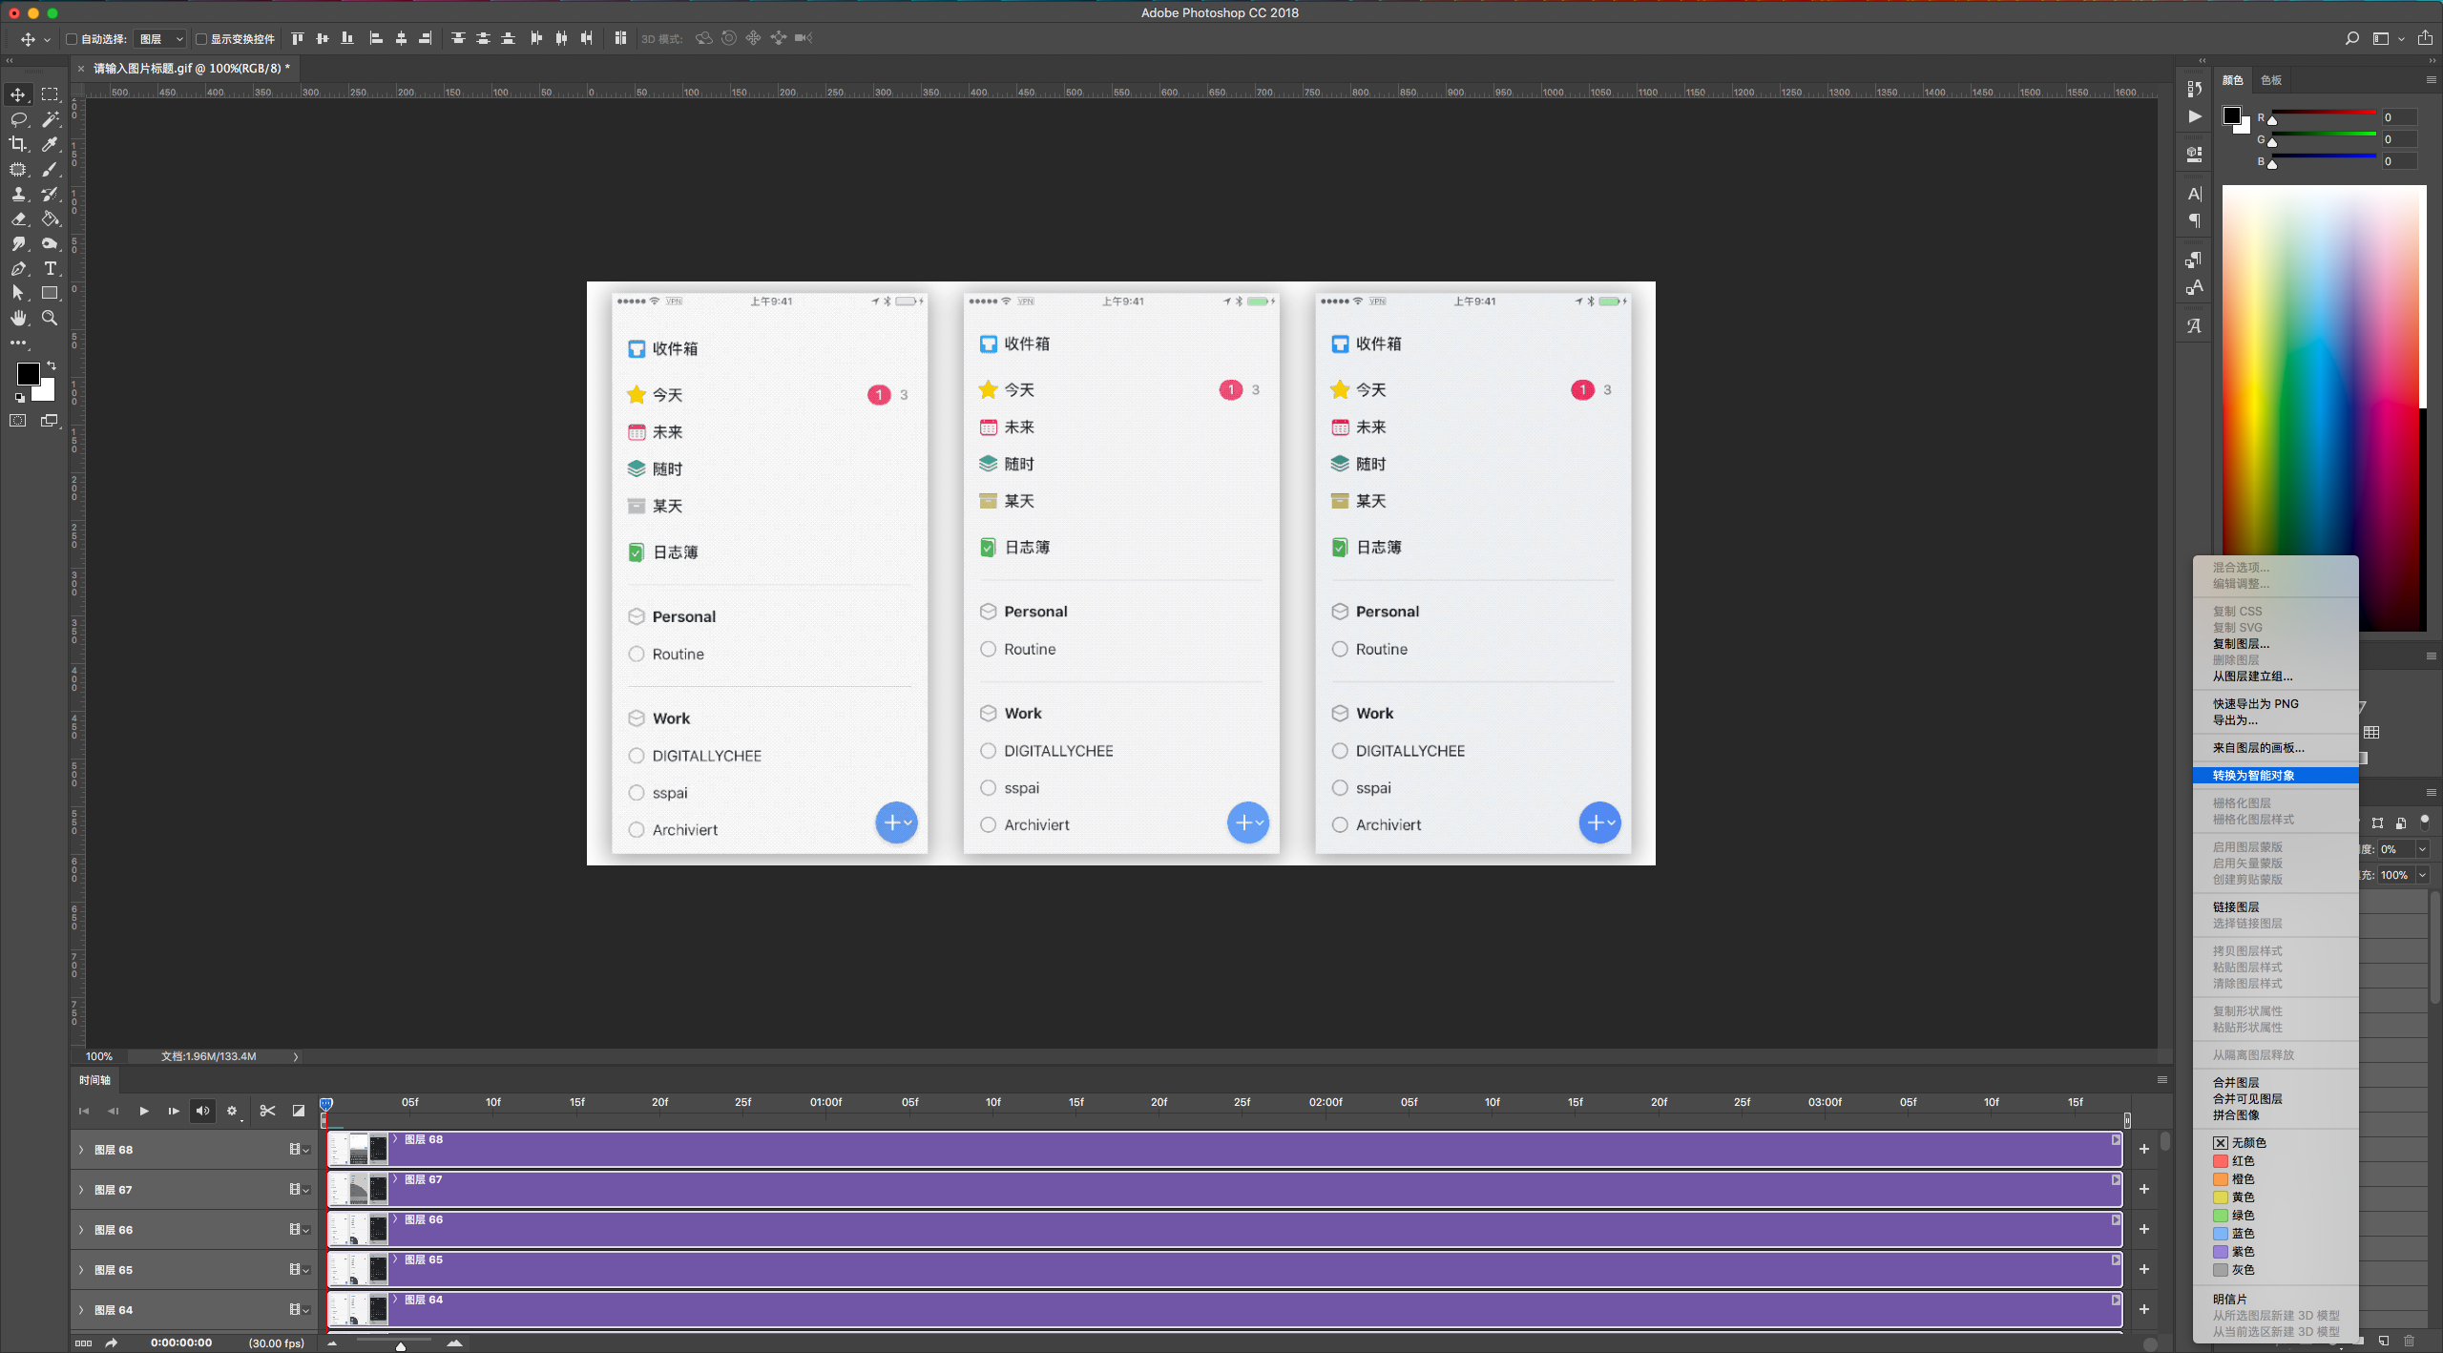Select the Hand tool
Viewport: 2443px width, 1353px height.
(x=18, y=319)
